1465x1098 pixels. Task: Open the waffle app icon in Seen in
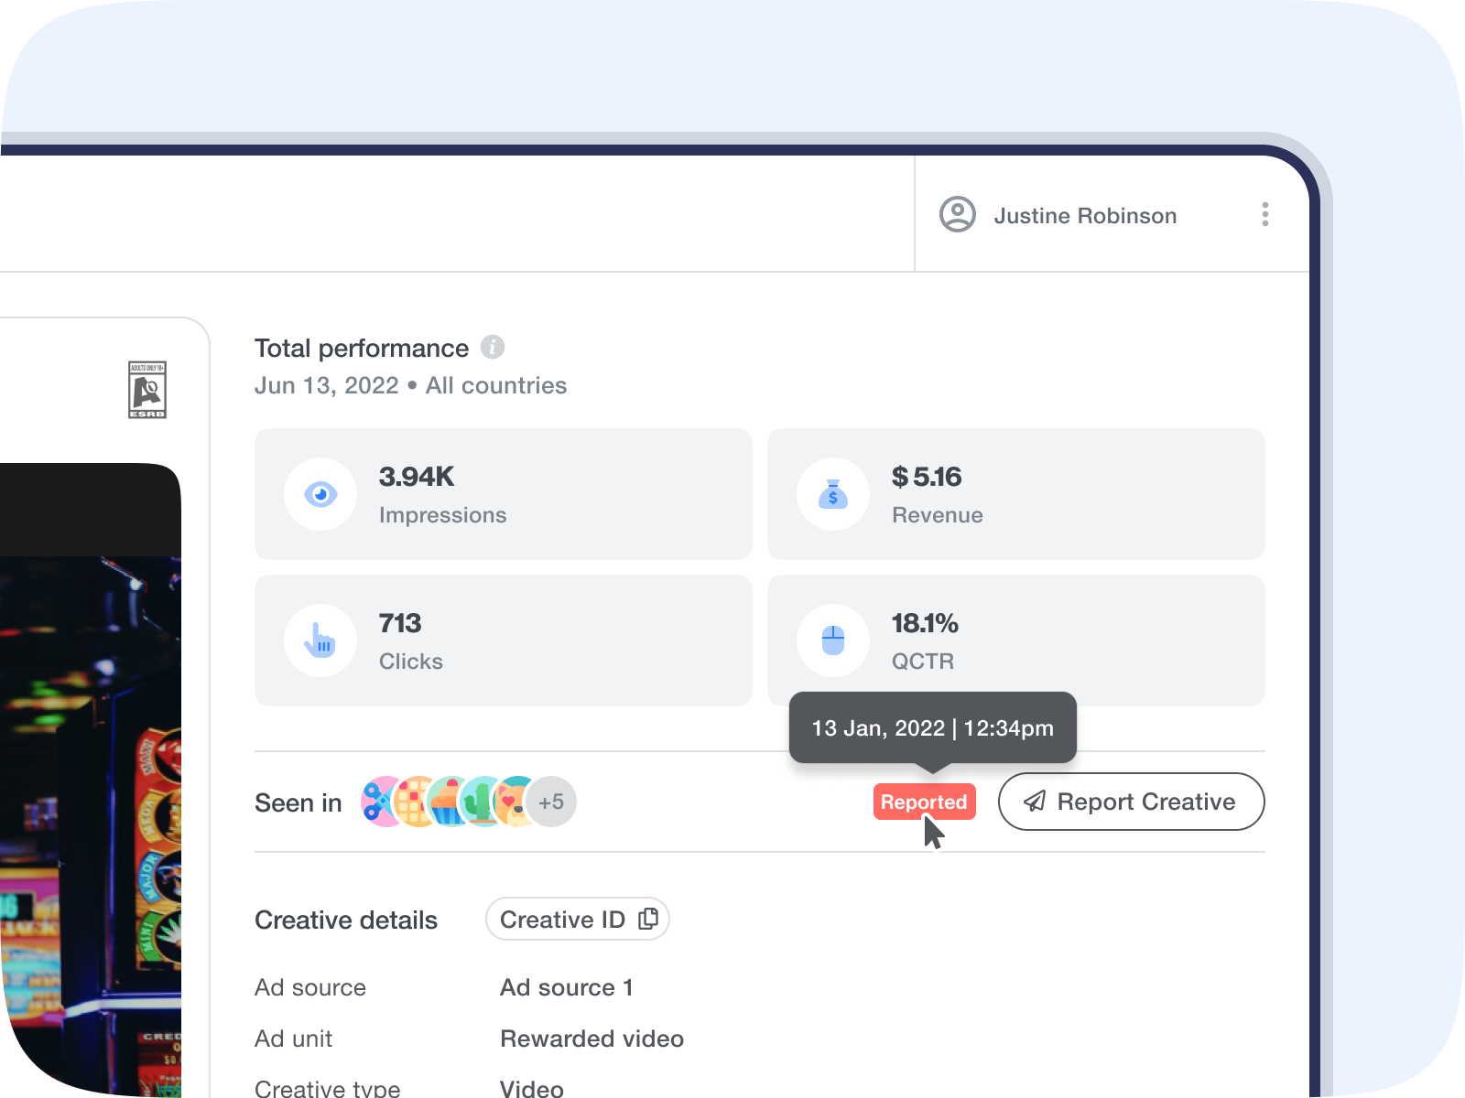point(411,802)
